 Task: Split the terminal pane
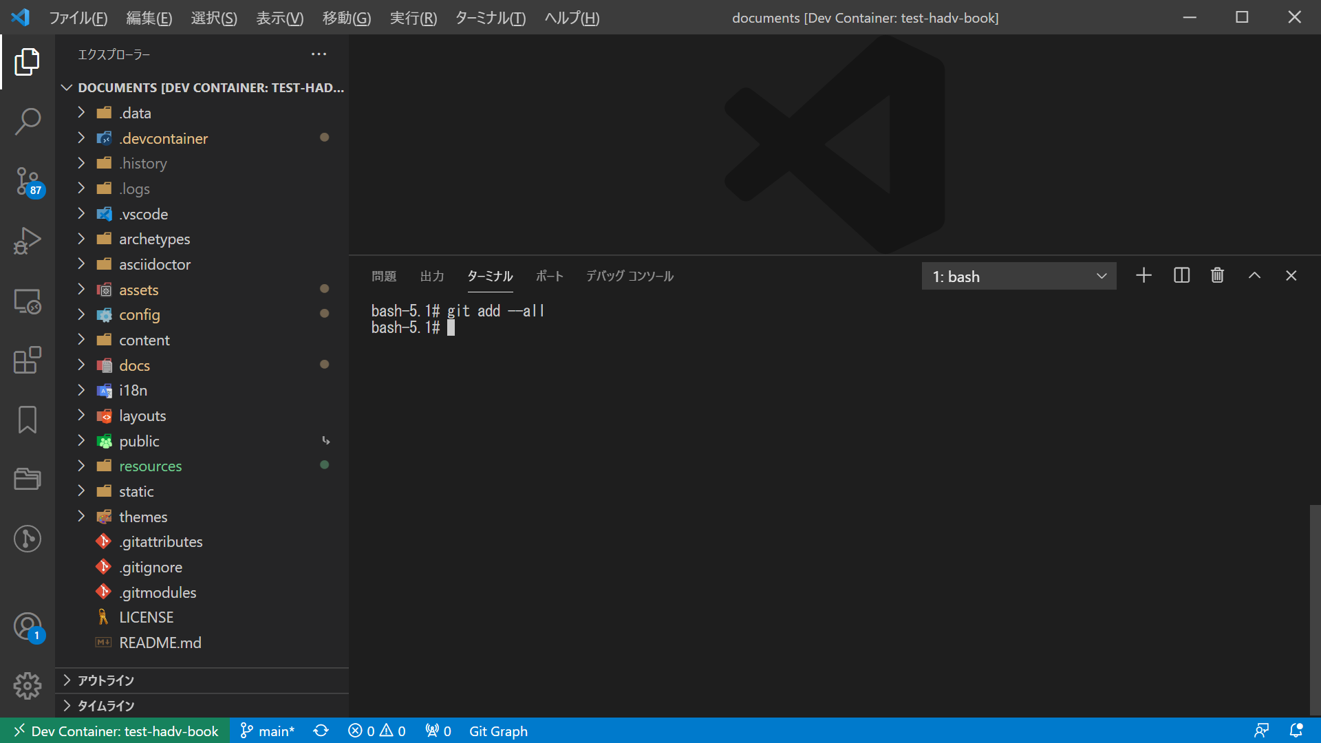tap(1181, 276)
